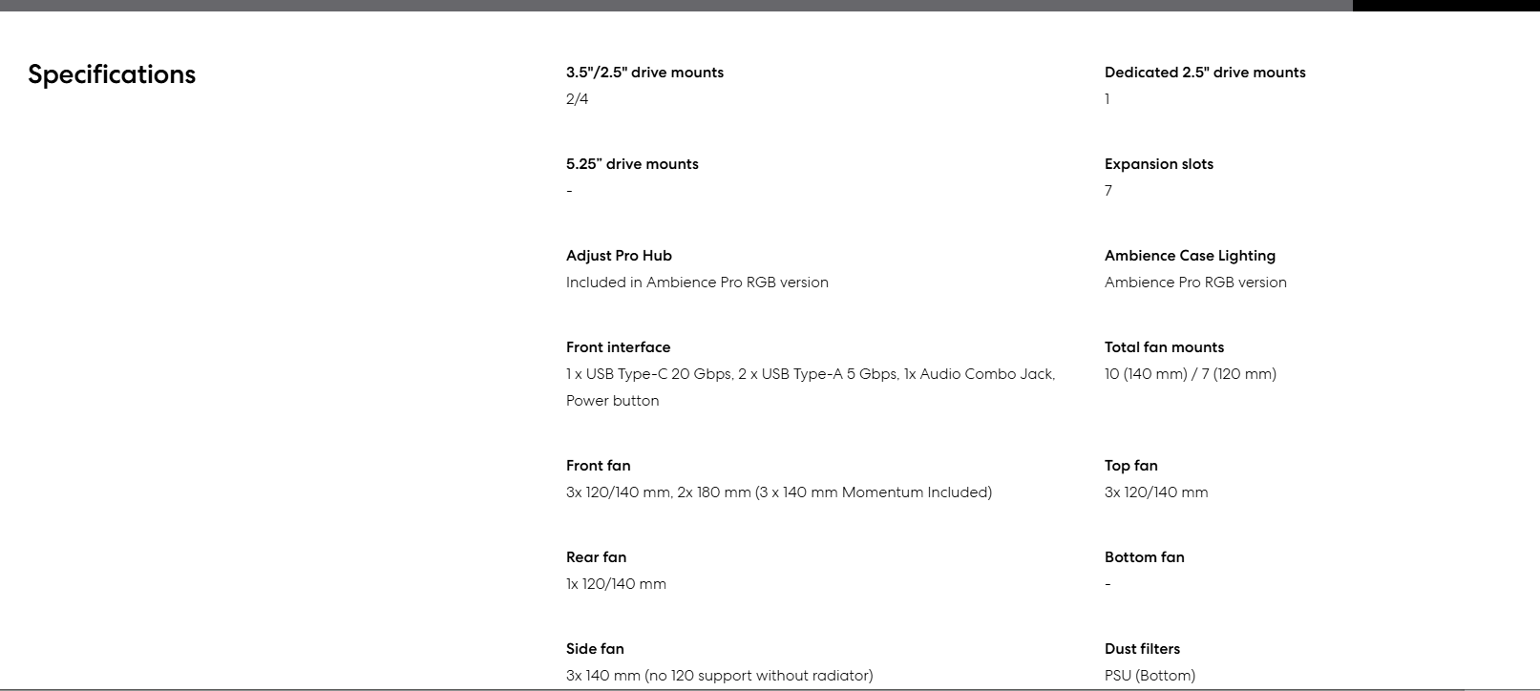Image resolution: width=1540 pixels, height=691 pixels.
Task: Click the 5.25" drive mounts label
Action: click(x=632, y=164)
